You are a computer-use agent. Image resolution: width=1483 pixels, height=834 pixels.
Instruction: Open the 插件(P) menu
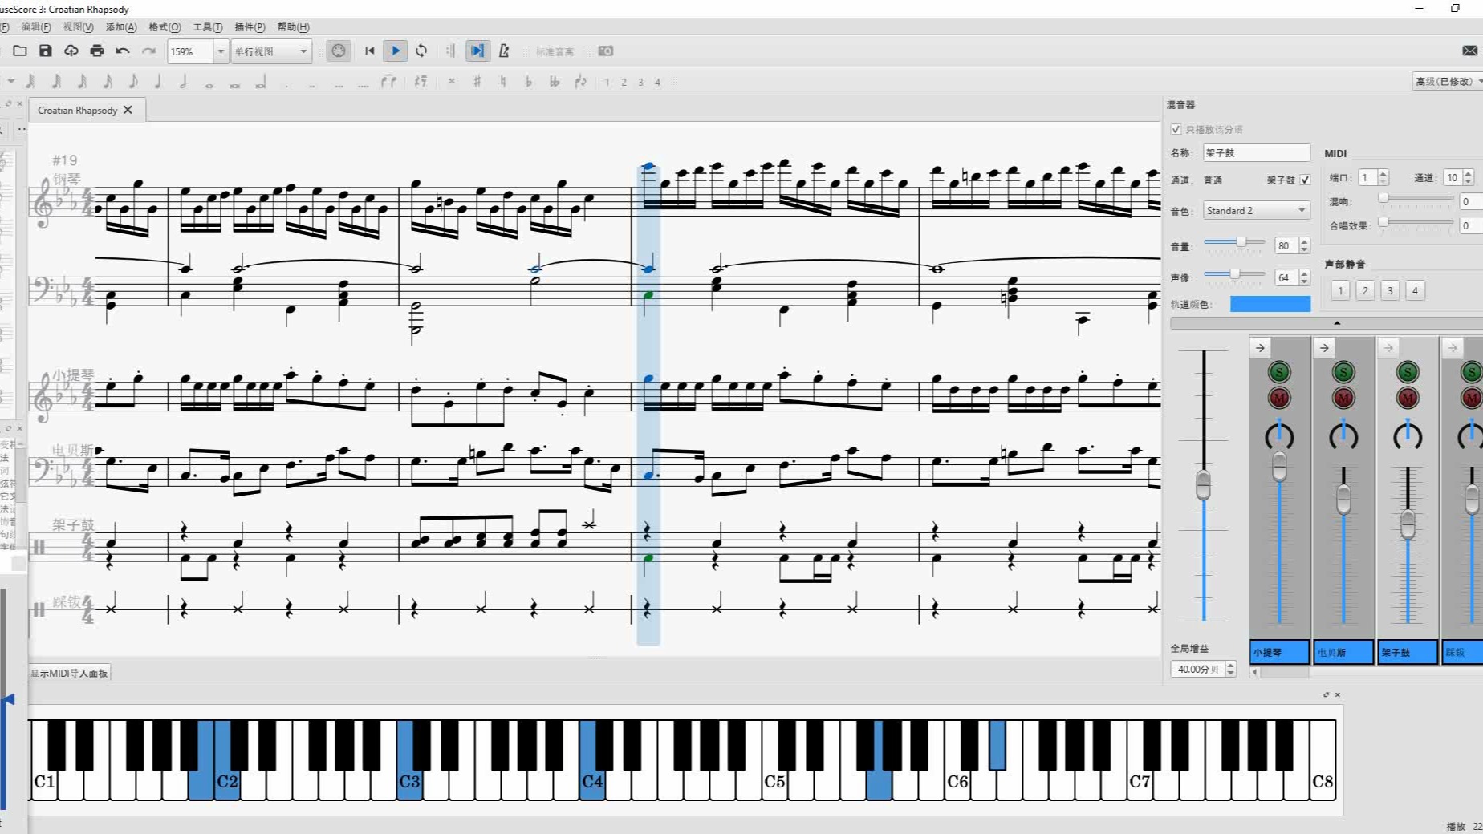(250, 27)
